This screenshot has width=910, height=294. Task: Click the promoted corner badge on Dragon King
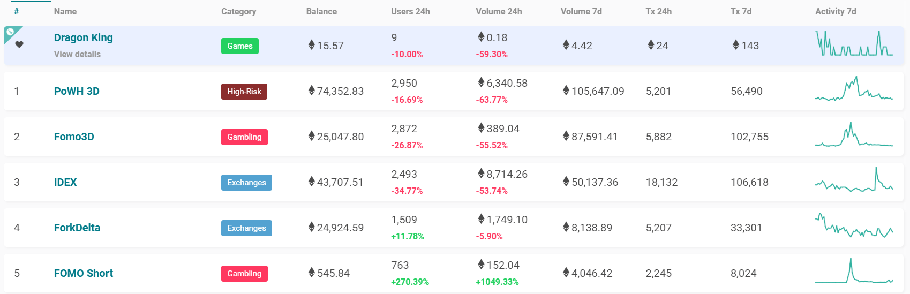pos(10,33)
